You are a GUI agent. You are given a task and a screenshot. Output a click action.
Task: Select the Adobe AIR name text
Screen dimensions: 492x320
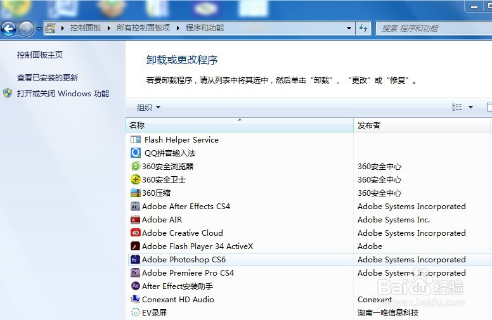(162, 220)
